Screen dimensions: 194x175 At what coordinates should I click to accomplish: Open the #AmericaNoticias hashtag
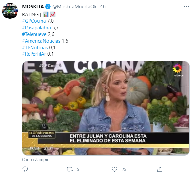[41, 41]
